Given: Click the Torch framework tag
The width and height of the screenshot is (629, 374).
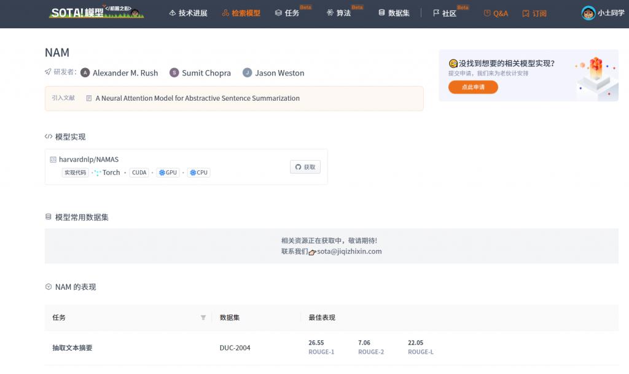Looking at the screenshot, I should pos(111,173).
